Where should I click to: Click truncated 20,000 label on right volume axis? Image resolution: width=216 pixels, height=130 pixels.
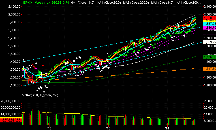point(210,107)
